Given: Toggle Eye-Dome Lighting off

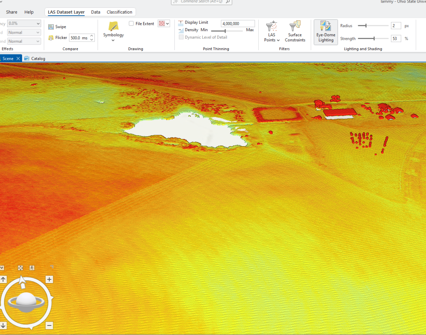Looking at the screenshot, I should [325, 31].
